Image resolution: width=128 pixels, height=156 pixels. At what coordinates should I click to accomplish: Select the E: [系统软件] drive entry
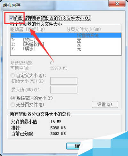(x=66, y=45)
